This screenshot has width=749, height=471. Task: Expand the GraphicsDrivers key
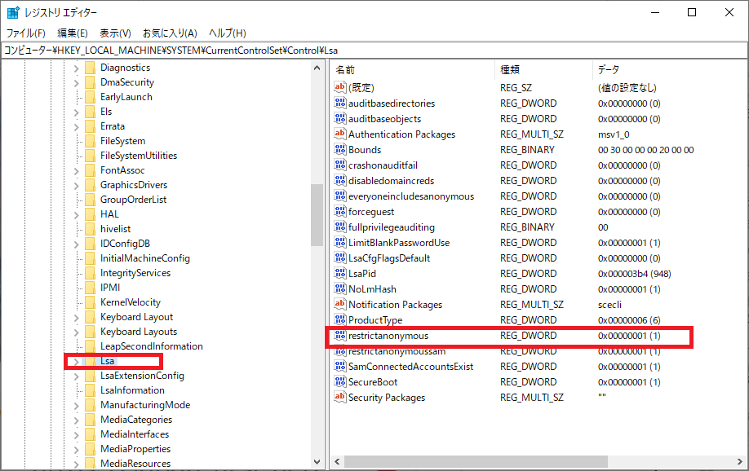tap(76, 186)
